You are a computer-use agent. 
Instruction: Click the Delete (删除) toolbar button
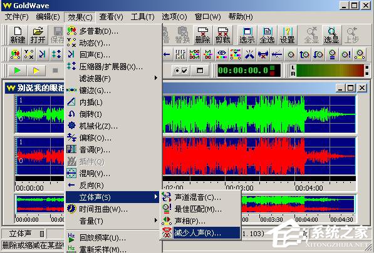point(202,35)
